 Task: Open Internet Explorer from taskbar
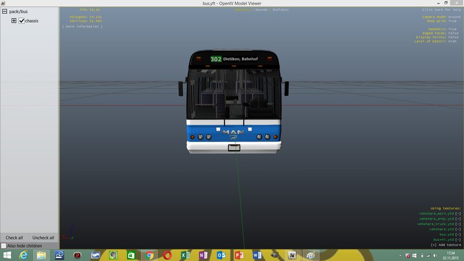point(23,255)
